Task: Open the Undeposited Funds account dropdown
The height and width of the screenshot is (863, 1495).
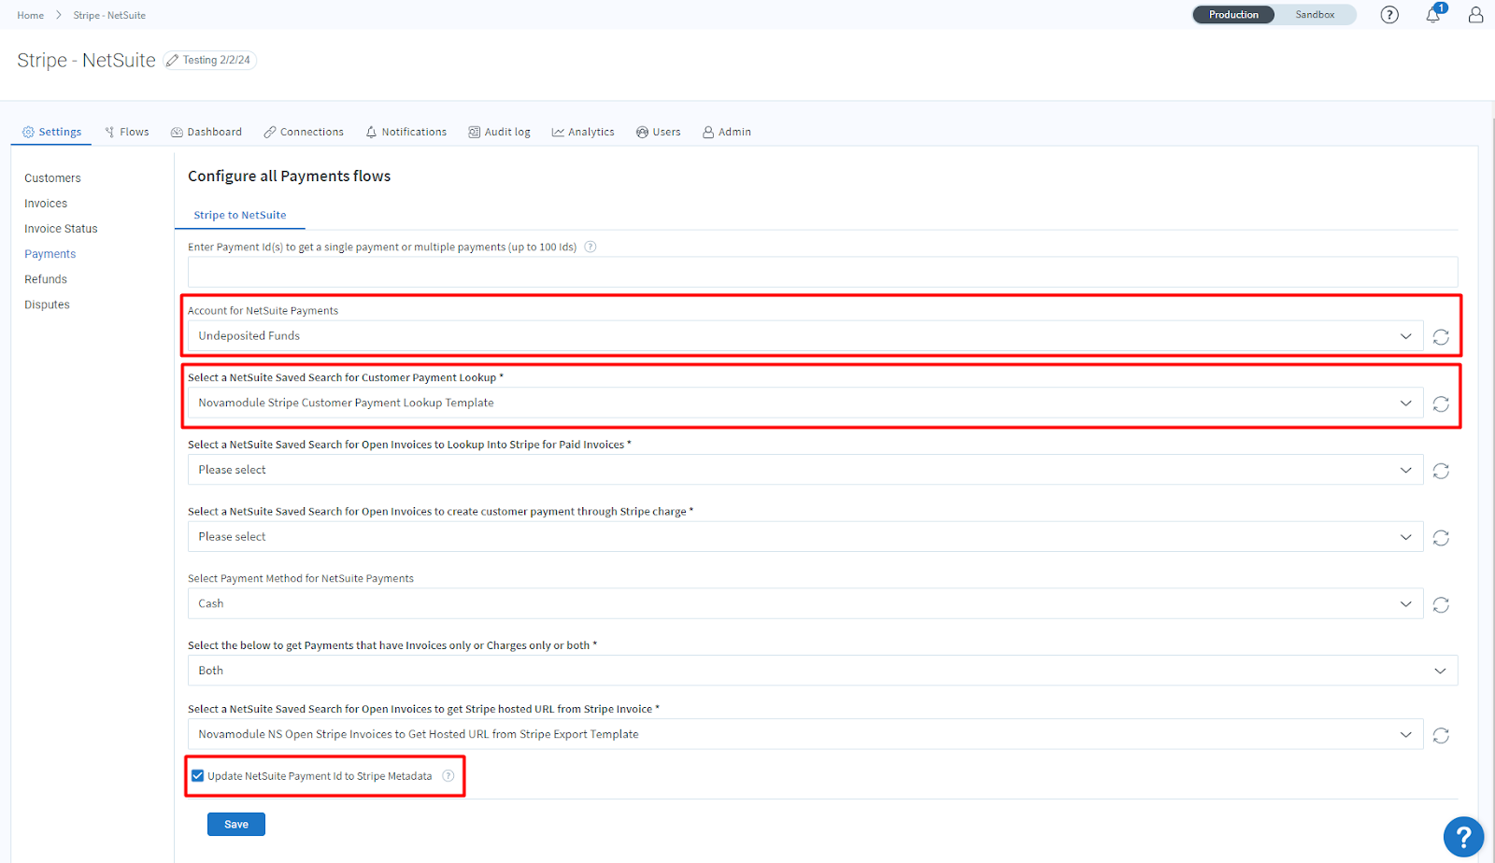Action: pyautogui.click(x=805, y=336)
